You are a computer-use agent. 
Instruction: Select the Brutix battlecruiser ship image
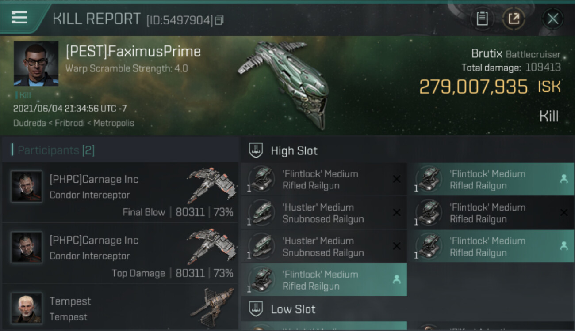283,84
